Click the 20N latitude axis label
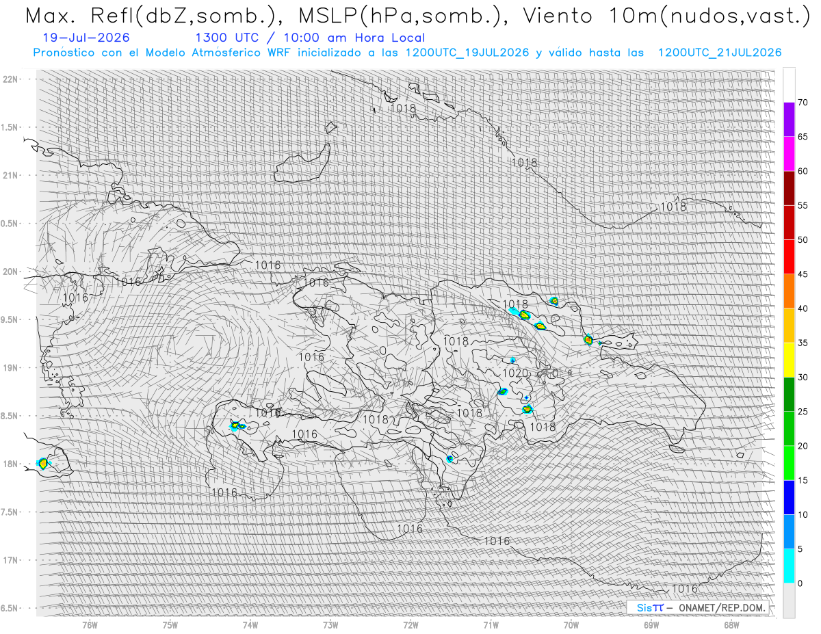This screenshot has height=634, width=821. tap(11, 272)
